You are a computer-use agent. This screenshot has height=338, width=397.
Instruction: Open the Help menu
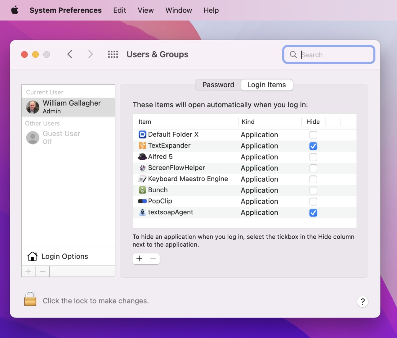(211, 10)
